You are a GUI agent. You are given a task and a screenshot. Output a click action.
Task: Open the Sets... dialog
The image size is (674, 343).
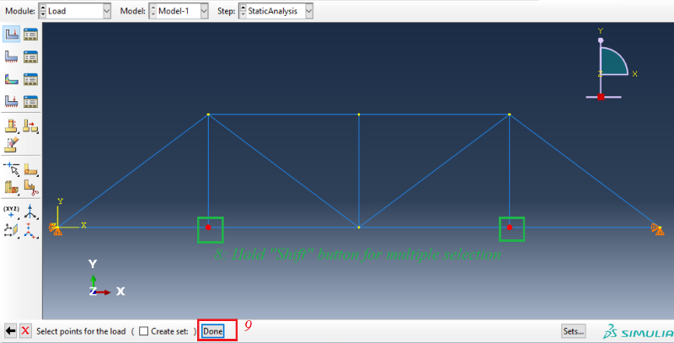(x=574, y=331)
